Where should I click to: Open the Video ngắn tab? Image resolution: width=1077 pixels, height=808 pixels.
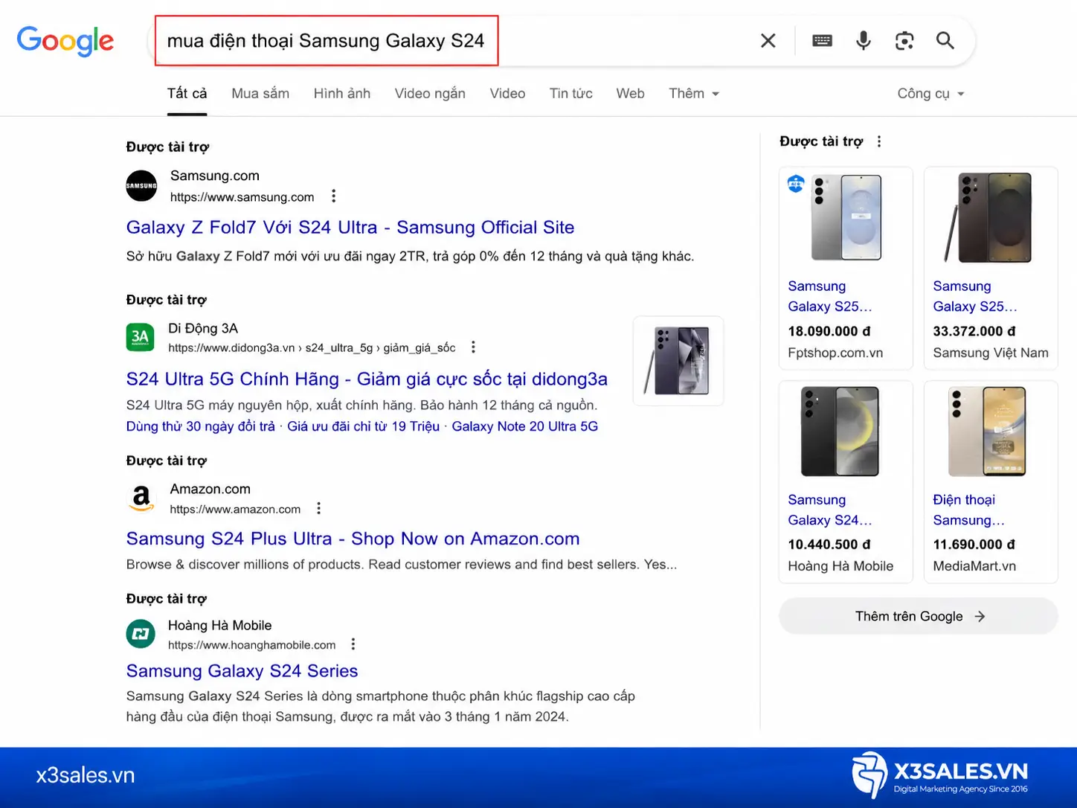[430, 94]
